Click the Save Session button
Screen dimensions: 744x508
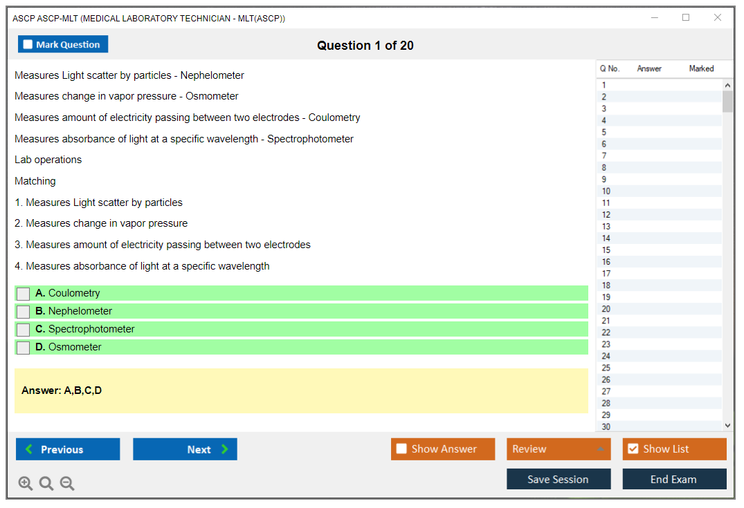pyautogui.click(x=558, y=479)
